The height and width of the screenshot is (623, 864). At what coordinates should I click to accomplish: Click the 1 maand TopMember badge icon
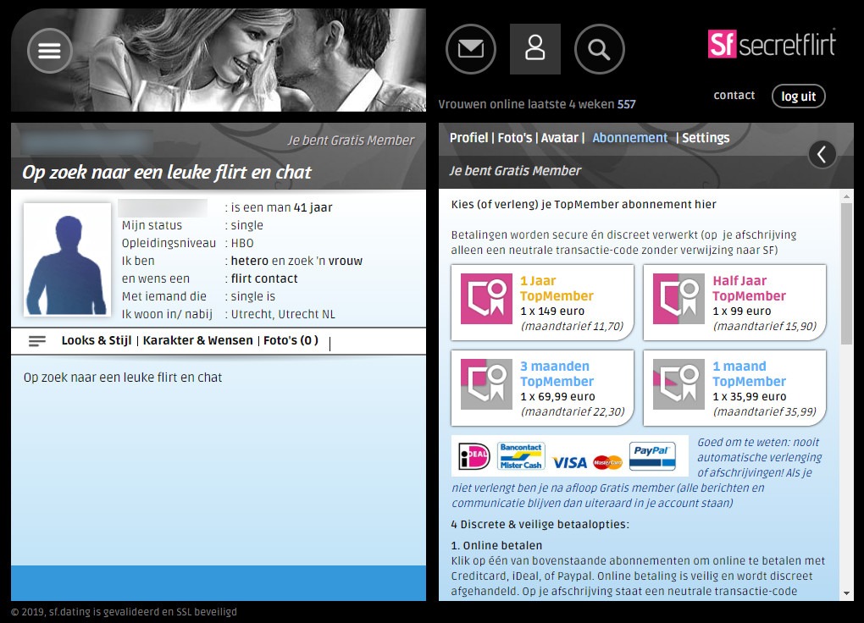pos(678,384)
